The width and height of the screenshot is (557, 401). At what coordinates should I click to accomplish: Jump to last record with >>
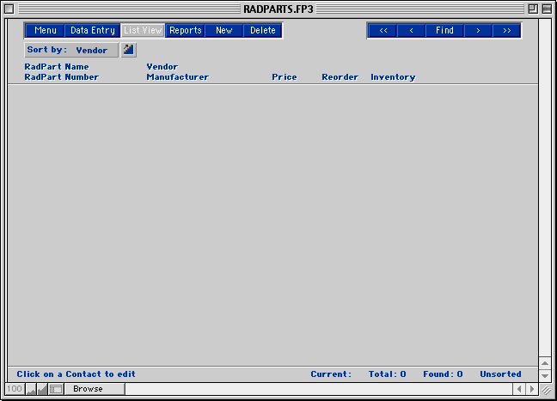pos(506,31)
